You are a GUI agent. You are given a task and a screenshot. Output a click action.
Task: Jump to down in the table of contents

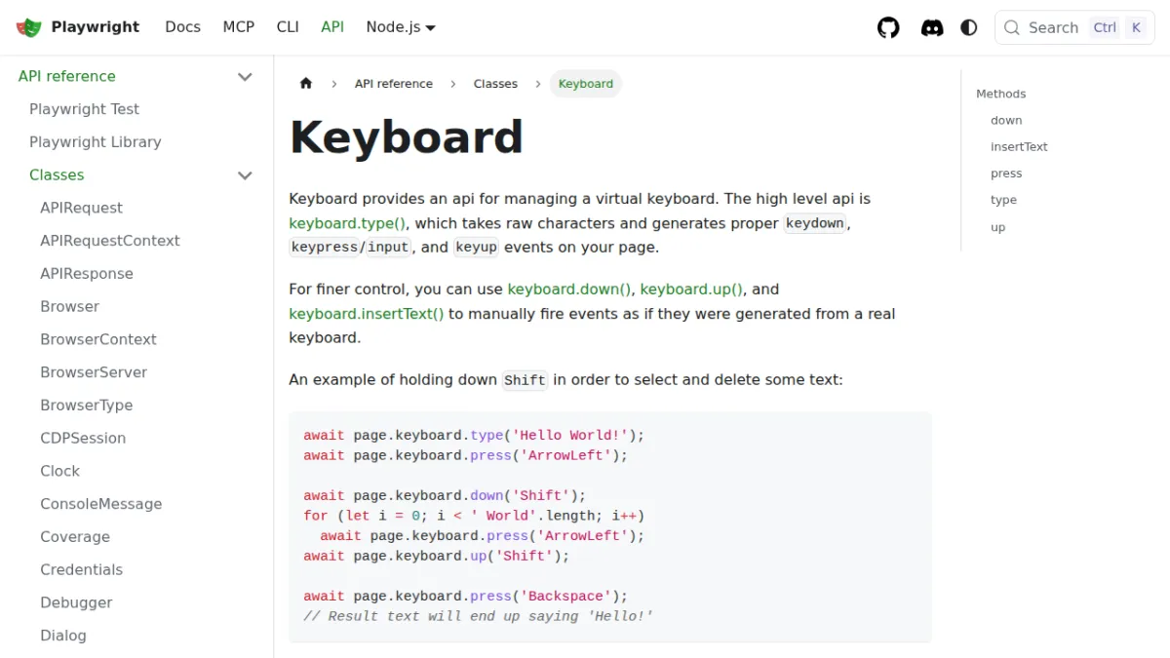1006,120
